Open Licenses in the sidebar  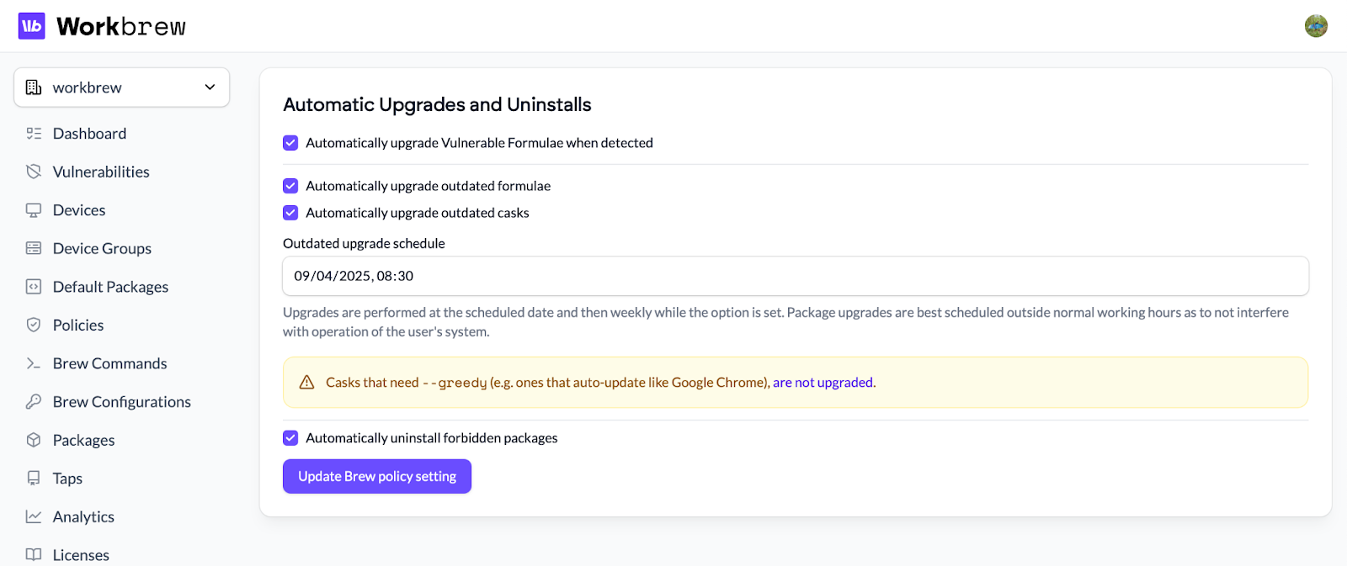(81, 555)
